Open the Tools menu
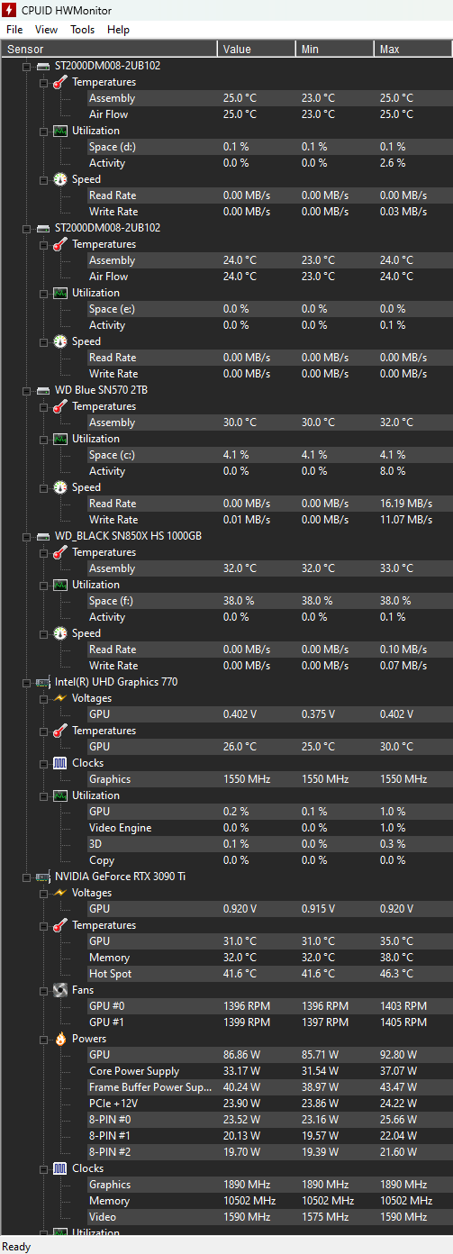The image size is (453, 1254). click(82, 30)
